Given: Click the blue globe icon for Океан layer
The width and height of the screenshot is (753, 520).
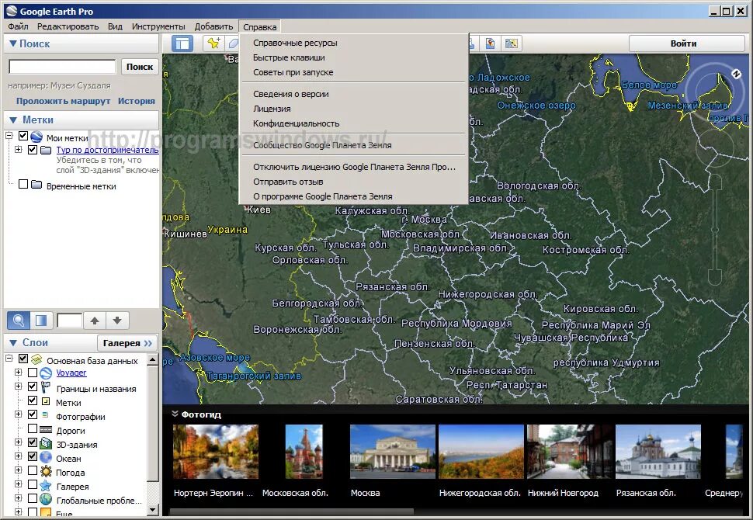Looking at the screenshot, I should tap(46, 456).
